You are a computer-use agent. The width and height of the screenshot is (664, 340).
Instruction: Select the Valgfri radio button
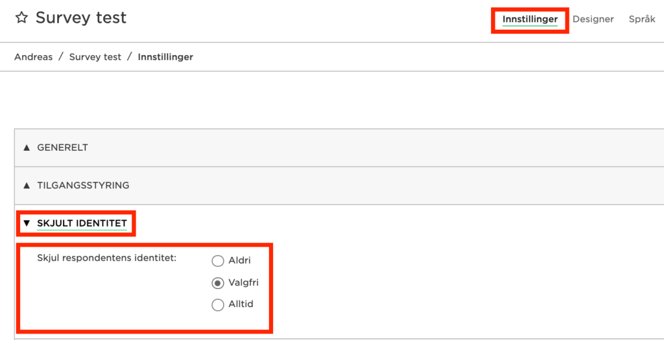point(218,284)
